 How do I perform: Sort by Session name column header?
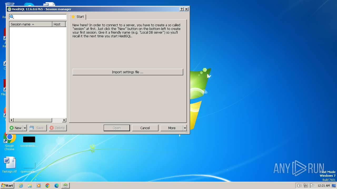click(x=31, y=24)
